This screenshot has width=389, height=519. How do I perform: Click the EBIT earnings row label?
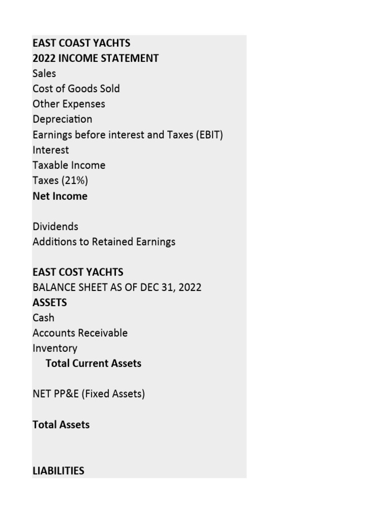click(128, 135)
